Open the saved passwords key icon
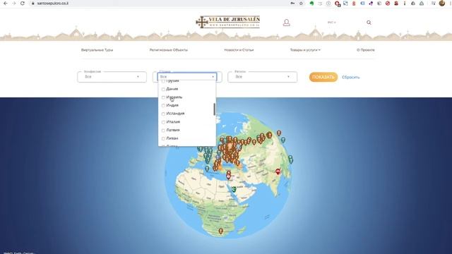The image size is (452, 254). 292,4
